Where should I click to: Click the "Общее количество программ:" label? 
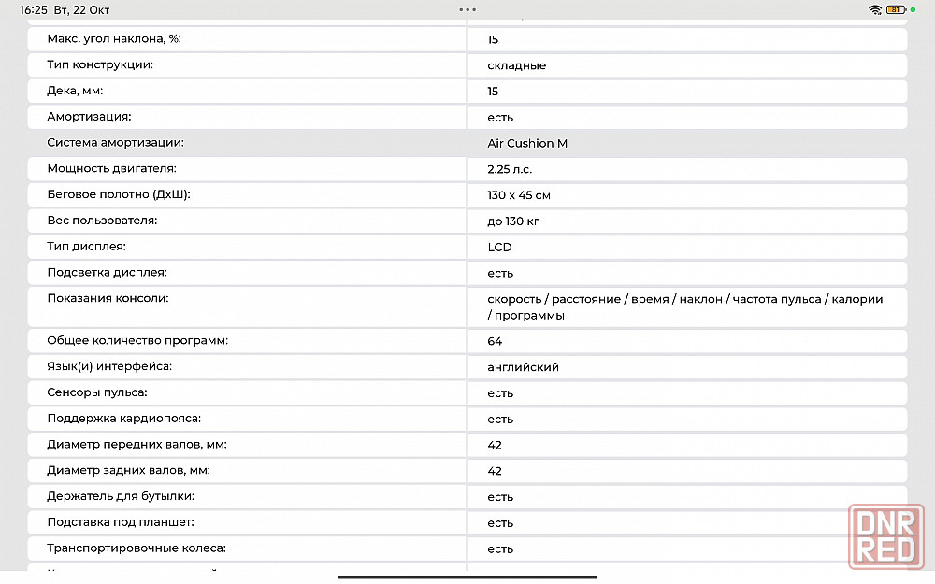click(x=137, y=340)
